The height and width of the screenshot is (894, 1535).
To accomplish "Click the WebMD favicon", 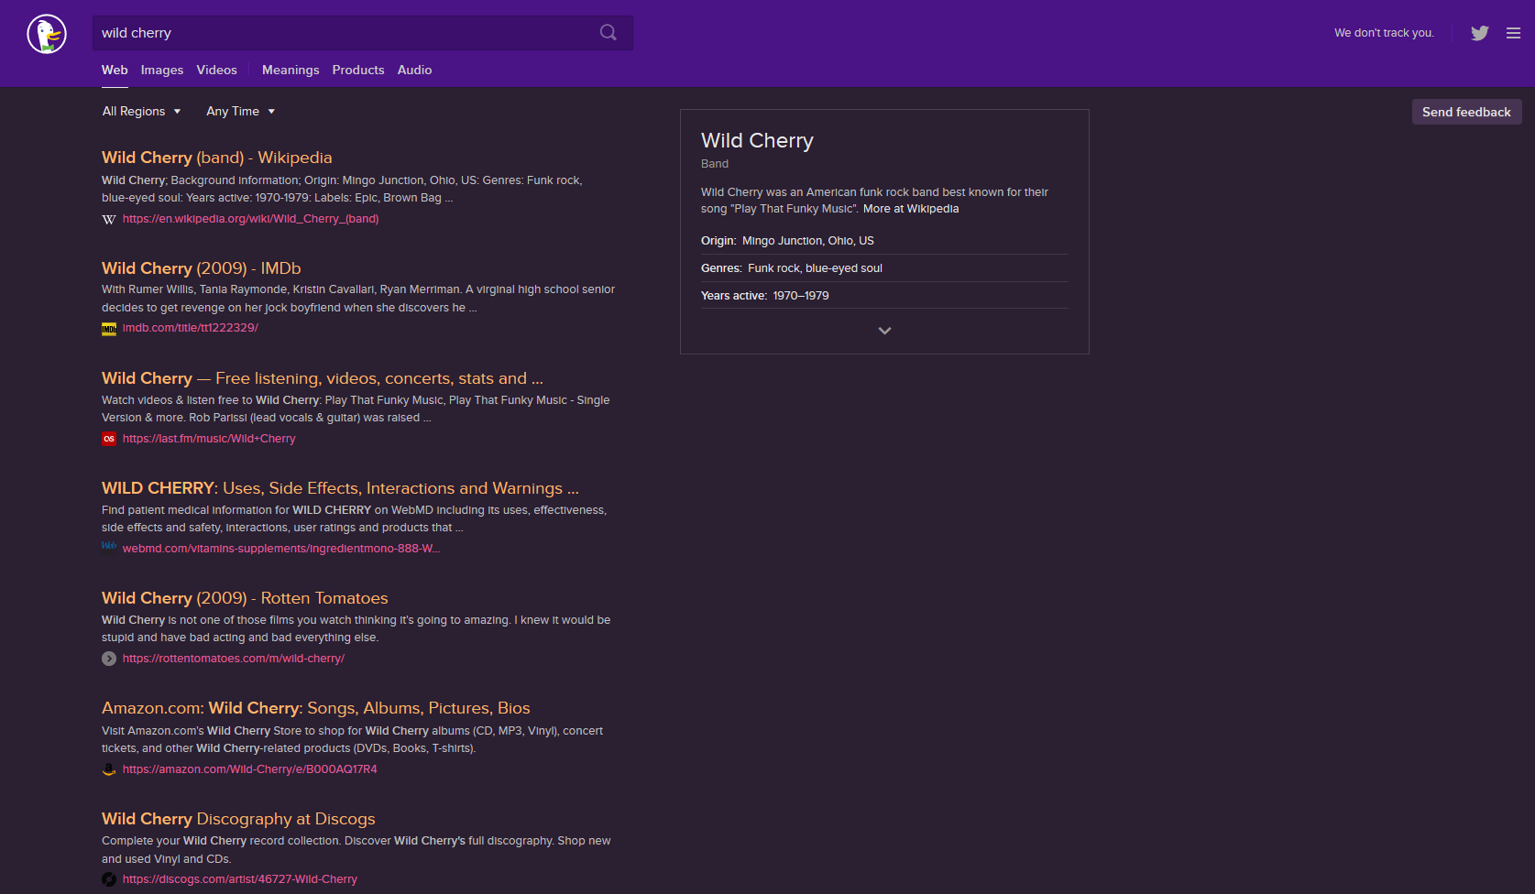I will click(109, 547).
